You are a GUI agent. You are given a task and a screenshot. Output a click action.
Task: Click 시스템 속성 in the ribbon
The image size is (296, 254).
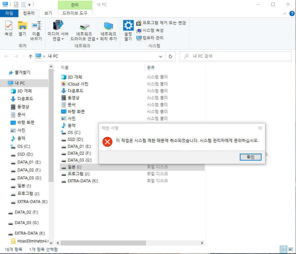[150, 30]
